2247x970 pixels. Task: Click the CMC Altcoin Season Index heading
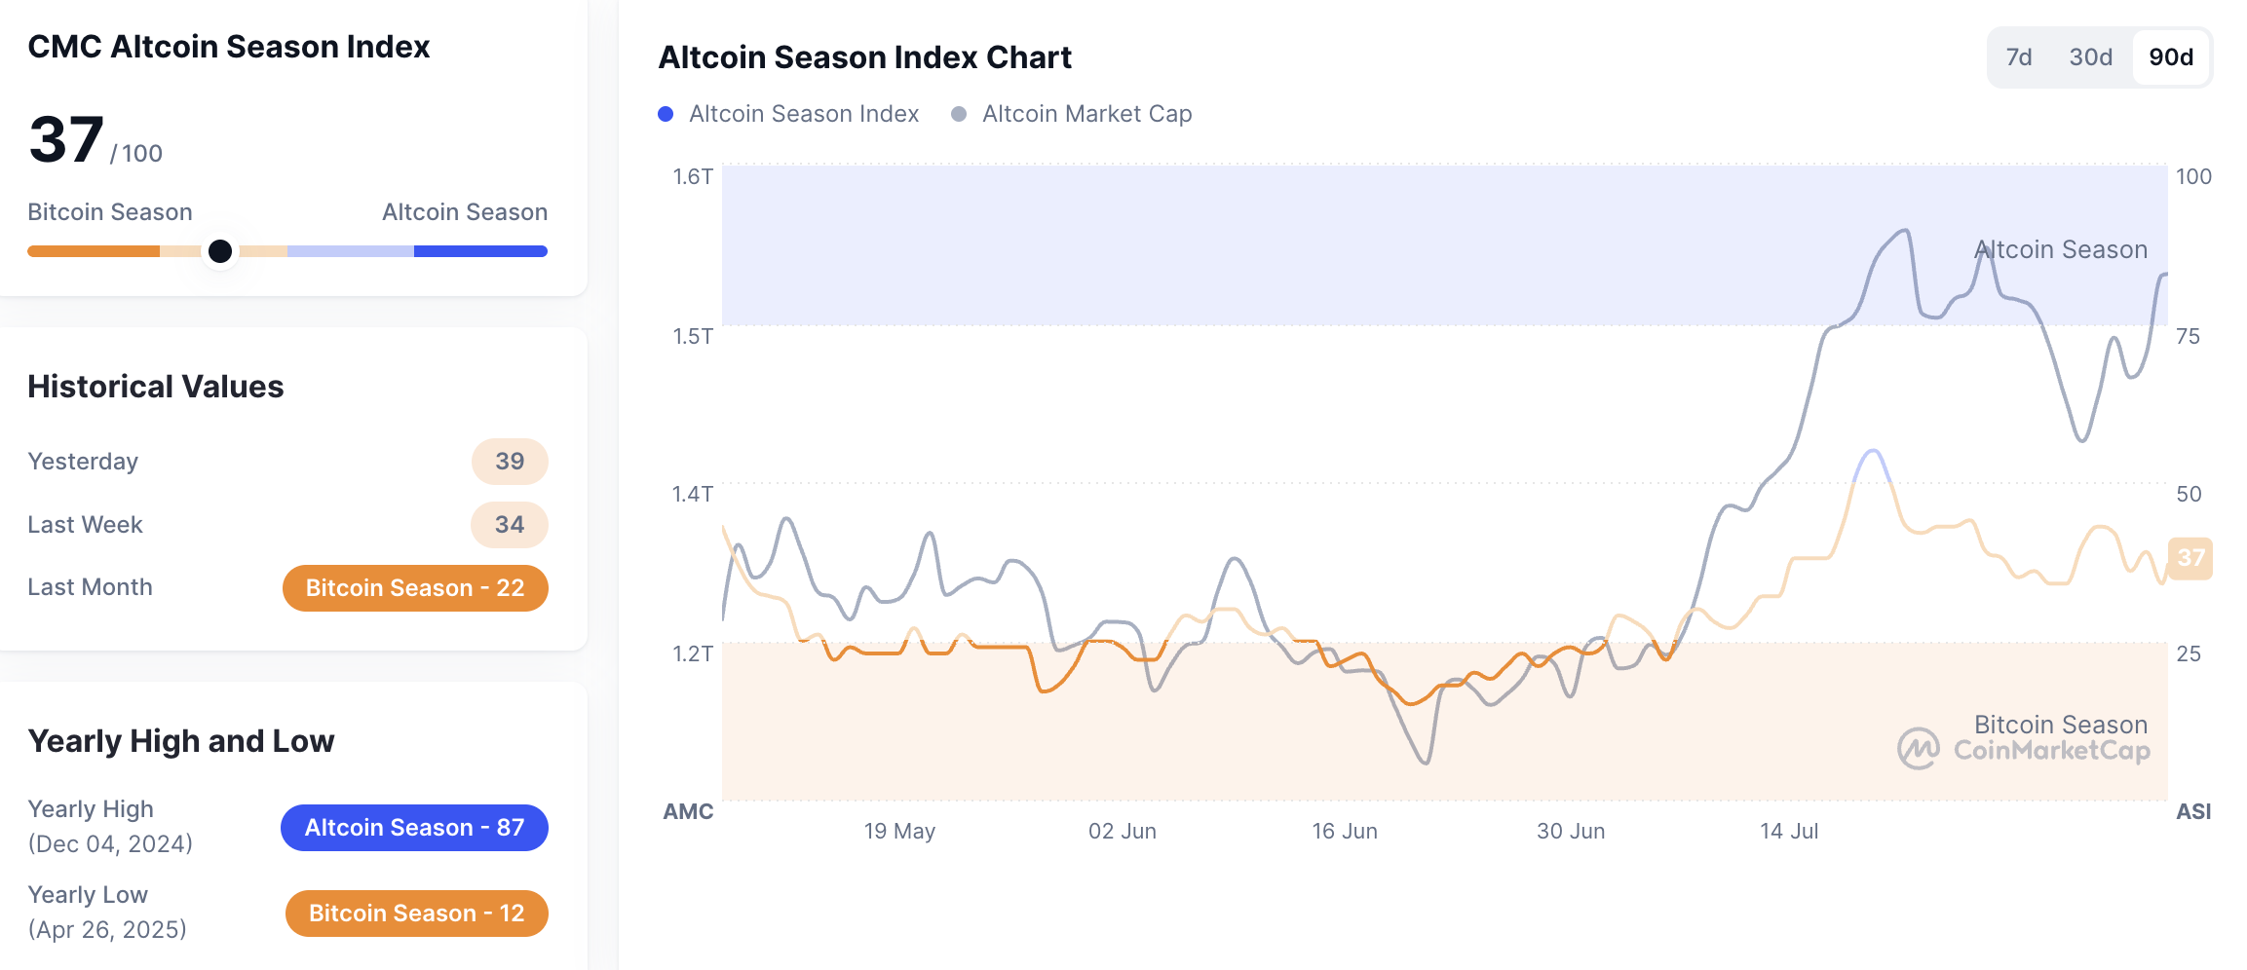pyautogui.click(x=228, y=46)
